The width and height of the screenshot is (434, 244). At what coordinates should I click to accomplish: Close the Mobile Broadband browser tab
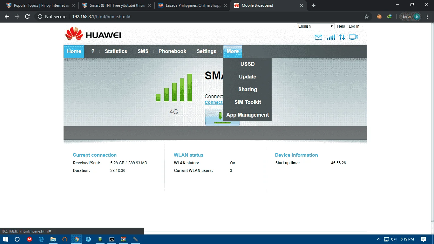pos(302,5)
